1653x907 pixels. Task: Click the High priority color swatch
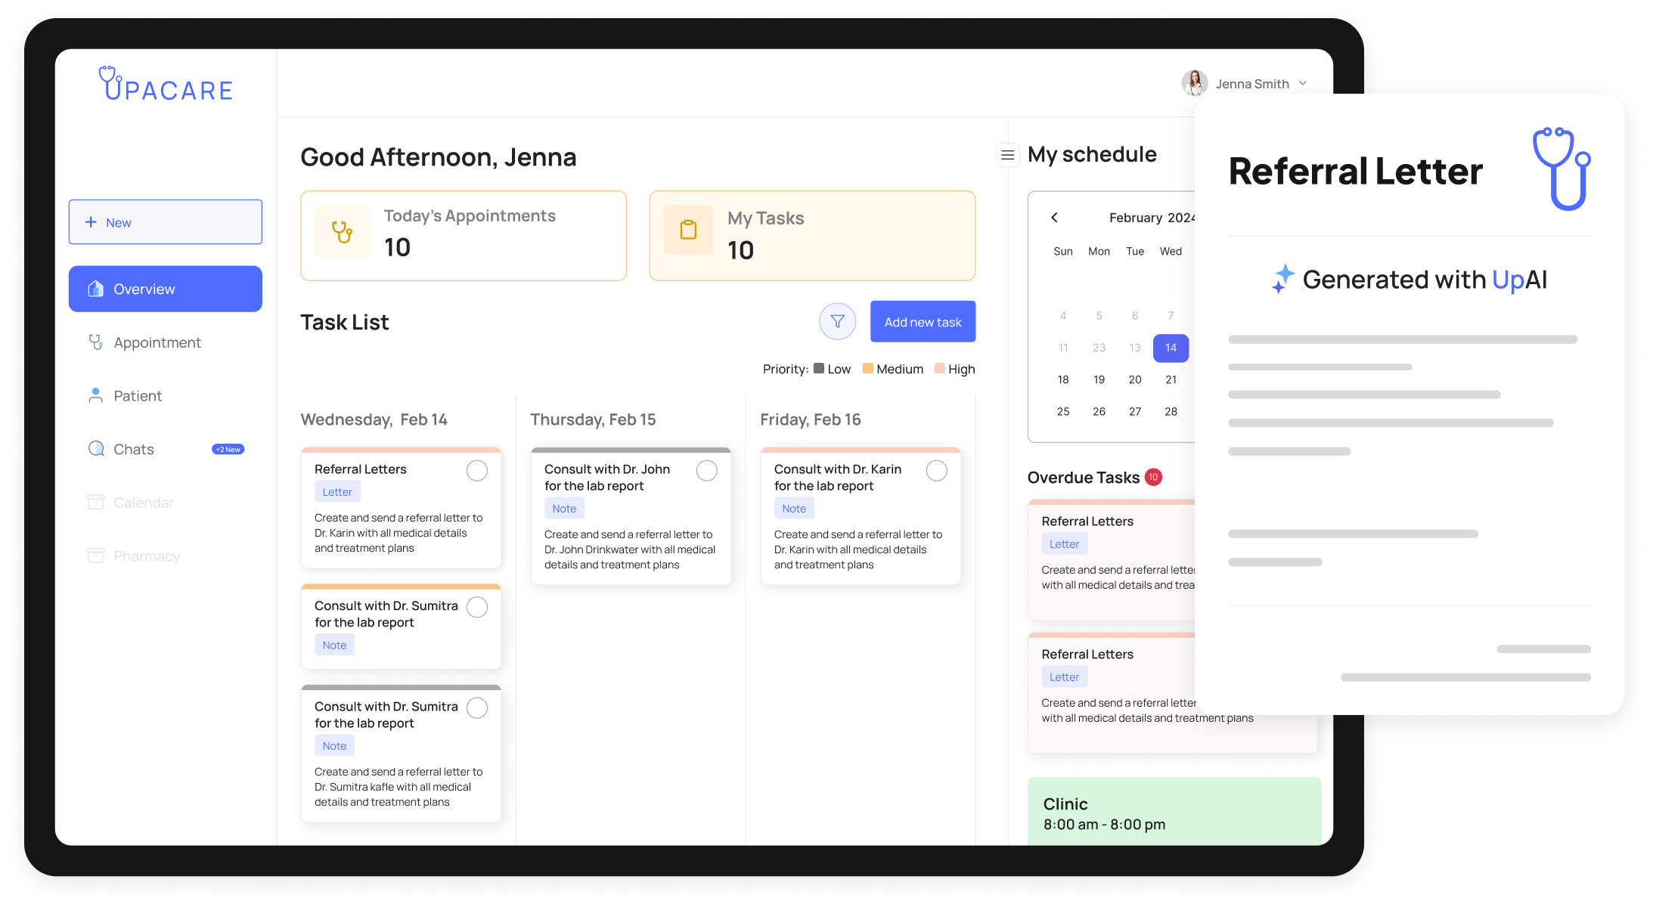click(940, 368)
